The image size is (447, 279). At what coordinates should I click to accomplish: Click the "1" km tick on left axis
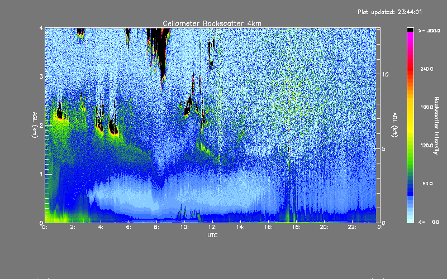[x=41, y=174]
